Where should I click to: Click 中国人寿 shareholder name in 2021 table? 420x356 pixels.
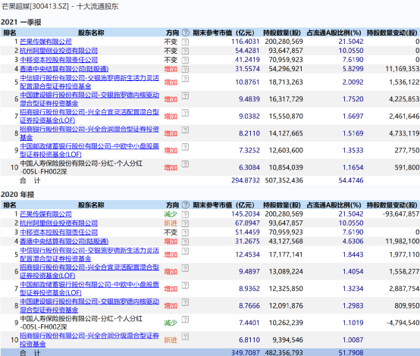pyautogui.click(x=81, y=167)
